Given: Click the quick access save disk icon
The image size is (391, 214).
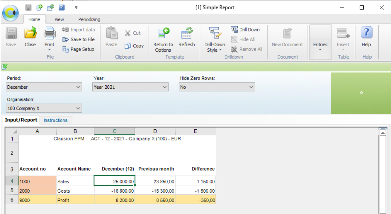Looking at the screenshot, I should pos(28,7).
